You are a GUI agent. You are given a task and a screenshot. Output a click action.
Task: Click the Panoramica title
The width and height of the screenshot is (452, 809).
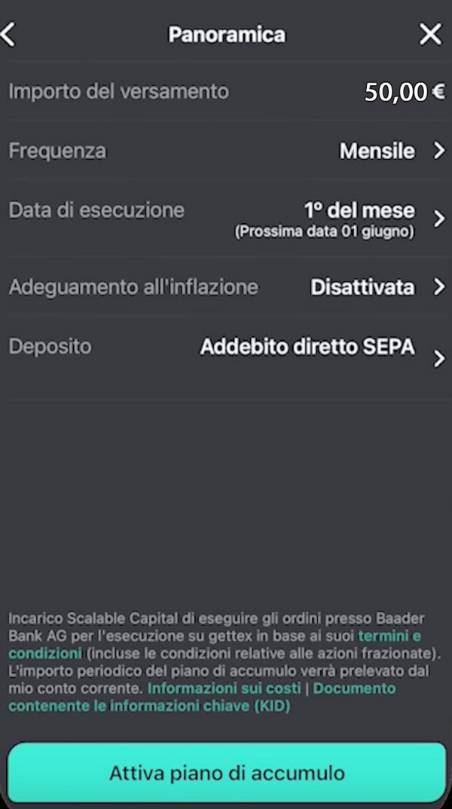pos(226,34)
